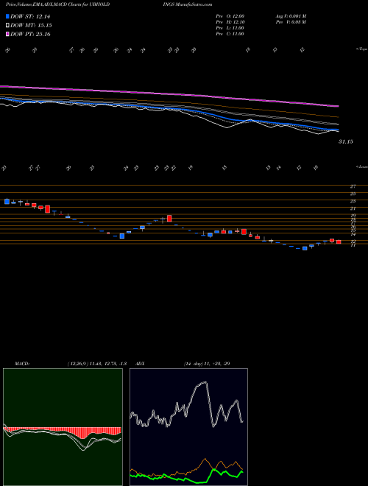This screenshot has width=368, height=486.
Task: Click the 'Pre O: 12.00' open value
Action: [230, 15]
